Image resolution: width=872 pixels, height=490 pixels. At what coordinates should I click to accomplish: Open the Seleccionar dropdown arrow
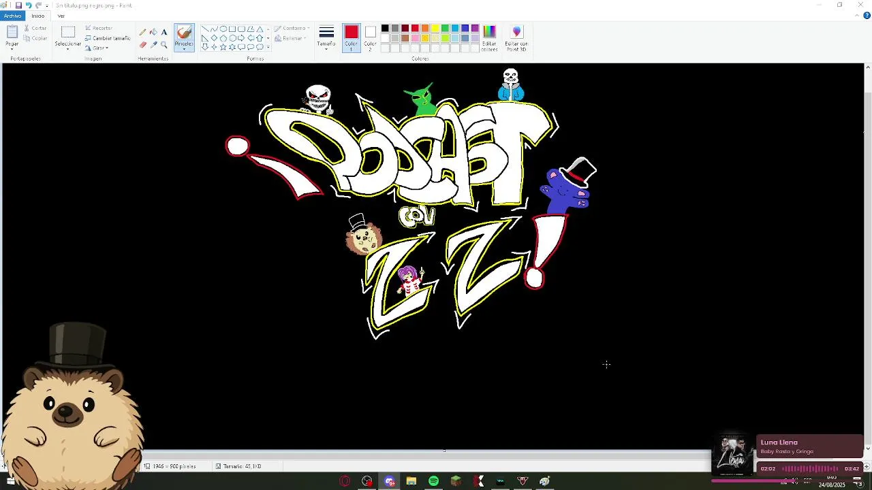tap(68, 48)
